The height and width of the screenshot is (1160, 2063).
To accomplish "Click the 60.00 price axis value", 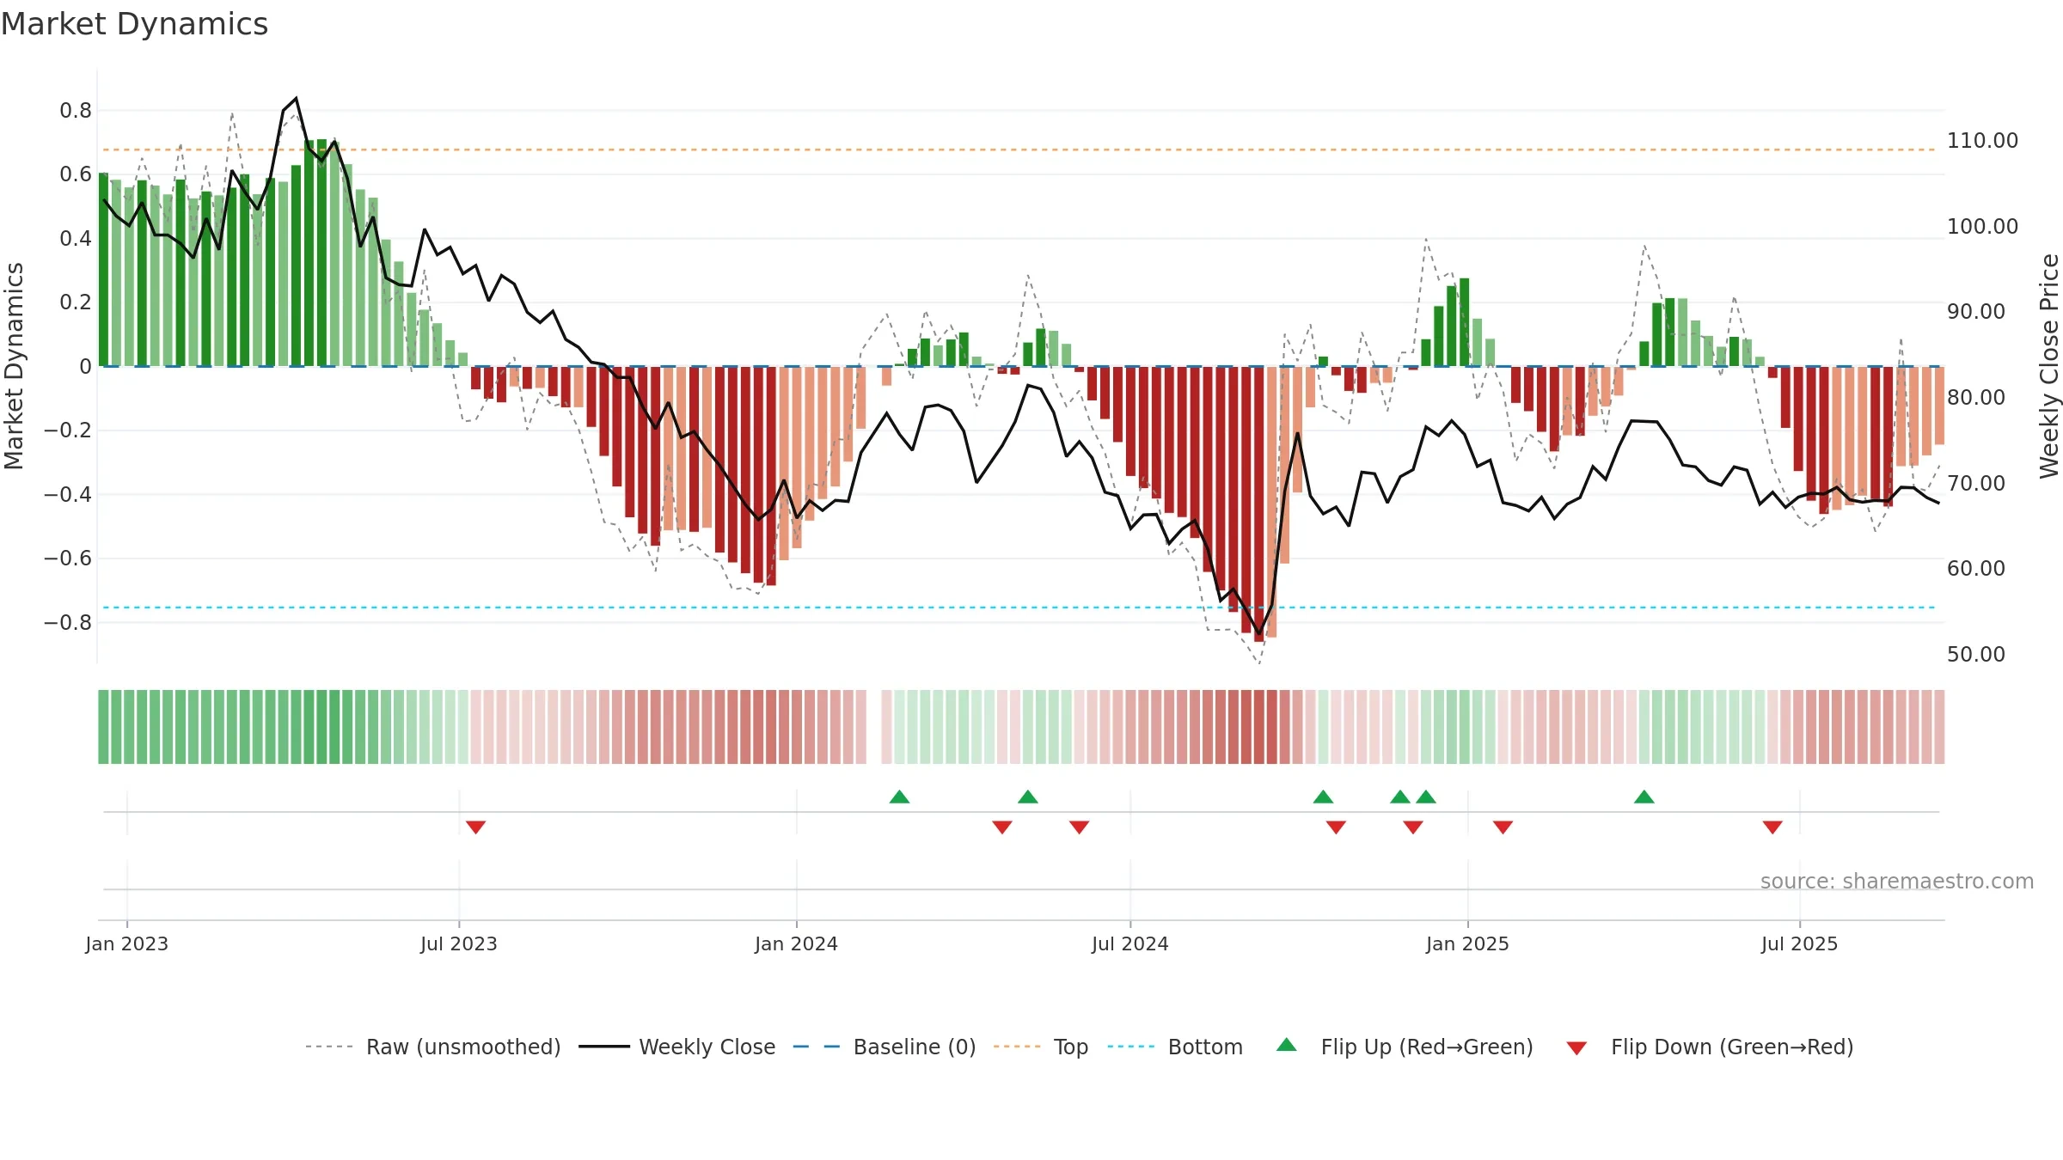I will pos(1976,568).
